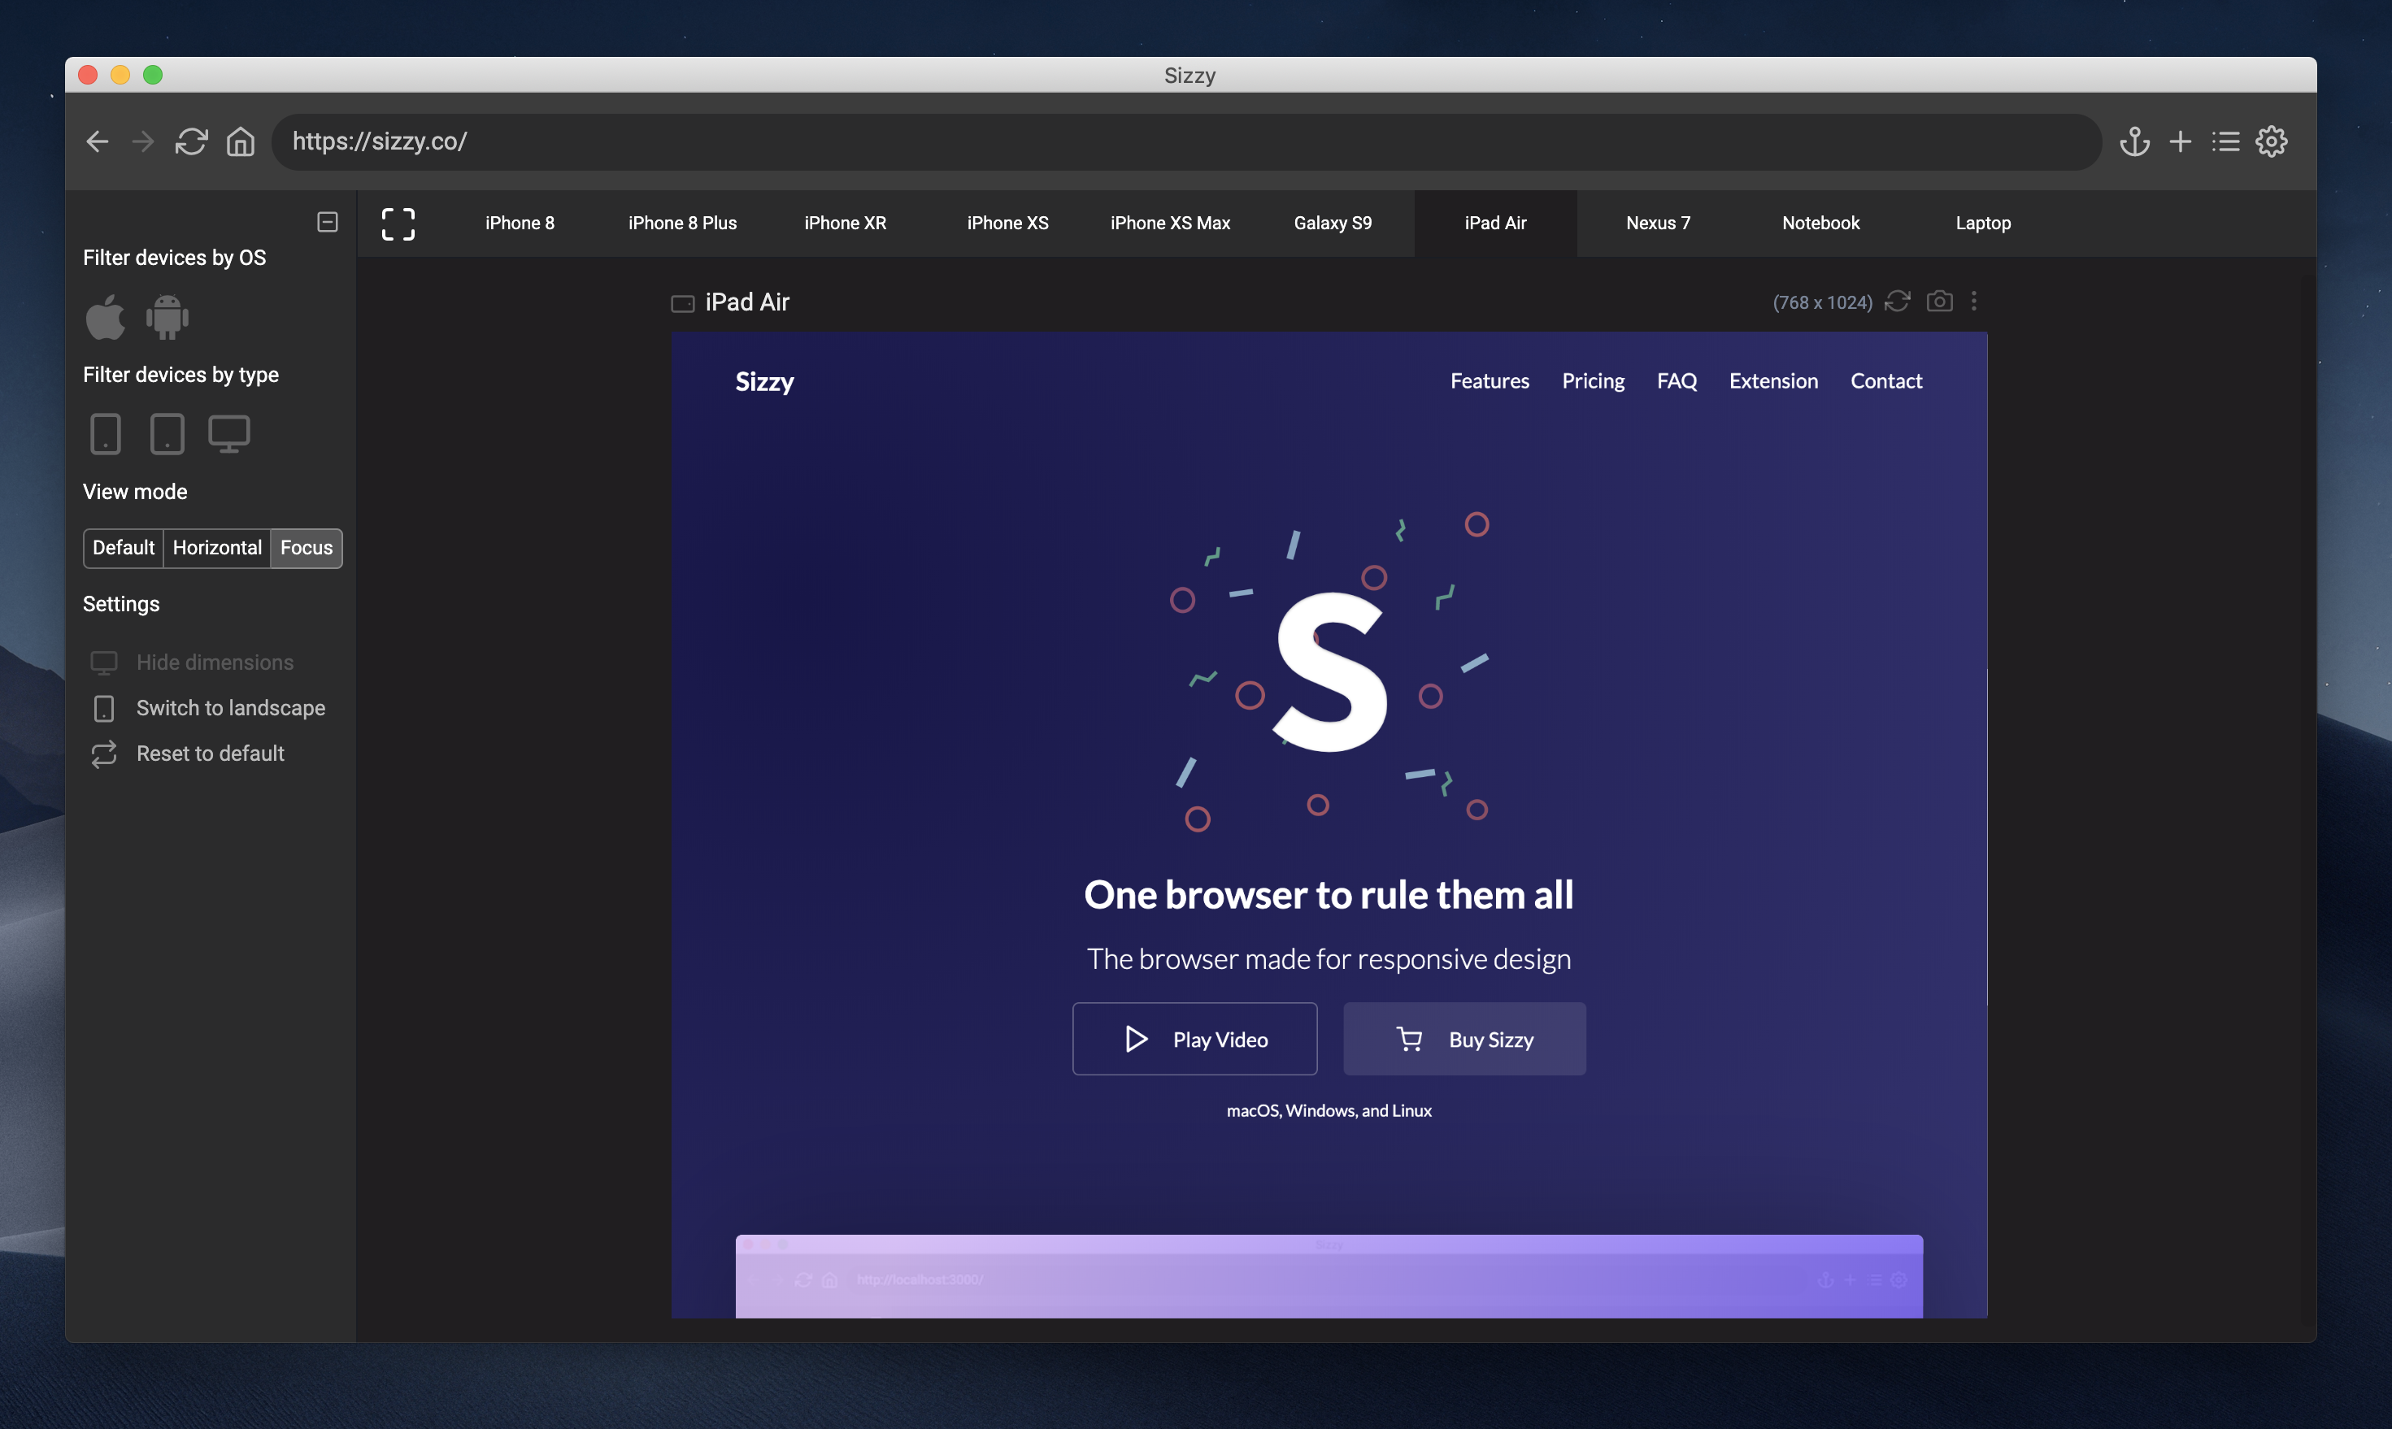Go forward with the forward arrow
The width and height of the screenshot is (2392, 1429).
coord(142,141)
